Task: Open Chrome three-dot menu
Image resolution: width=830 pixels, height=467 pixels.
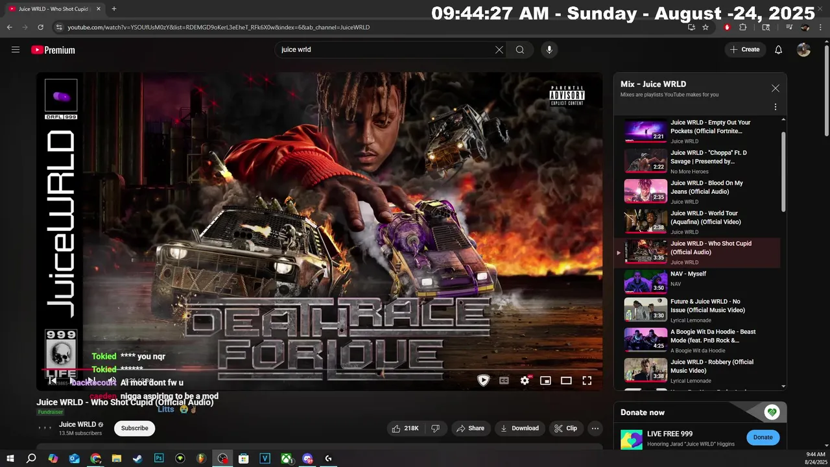Action: (x=820, y=27)
